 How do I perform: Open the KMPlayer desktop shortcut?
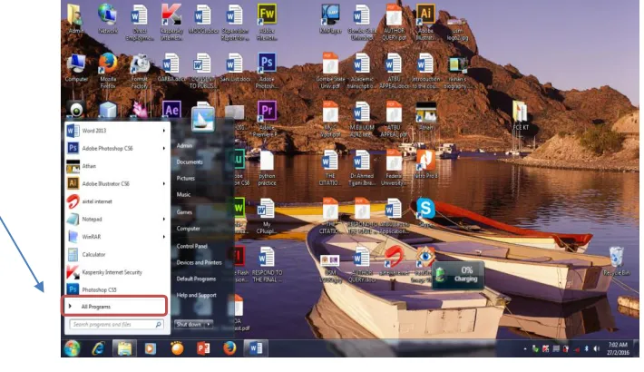pyautogui.click(x=330, y=19)
